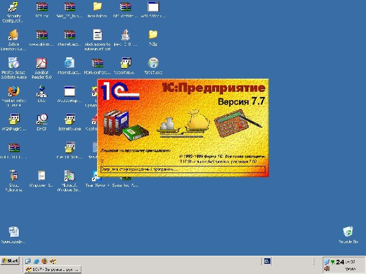Click the volume speaker tray icon
This screenshot has width=366, height=274.
pyautogui.click(x=327, y=268)
